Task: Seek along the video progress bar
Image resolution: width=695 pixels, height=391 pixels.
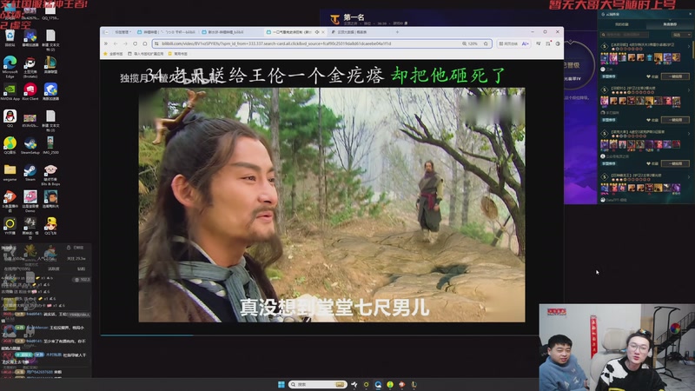Action: point(319,335)
